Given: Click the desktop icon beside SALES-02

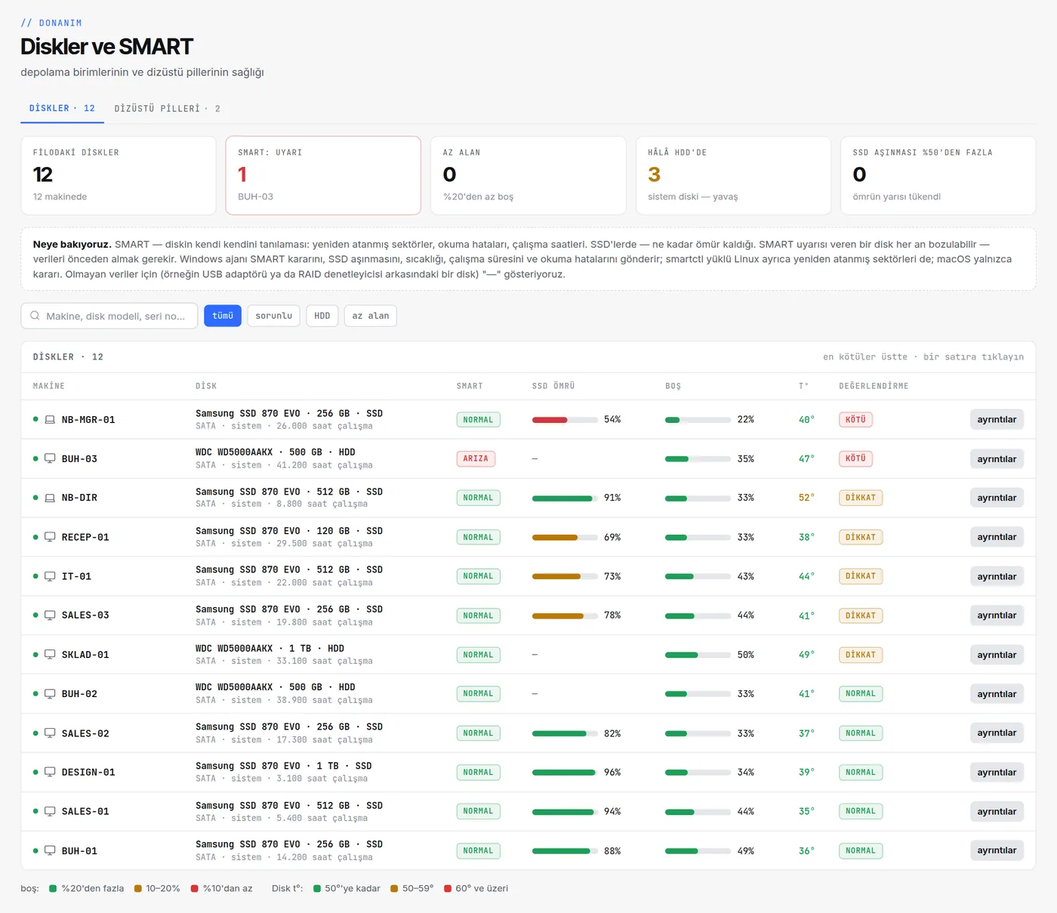Looking at the screenshot, I should 50,733.
